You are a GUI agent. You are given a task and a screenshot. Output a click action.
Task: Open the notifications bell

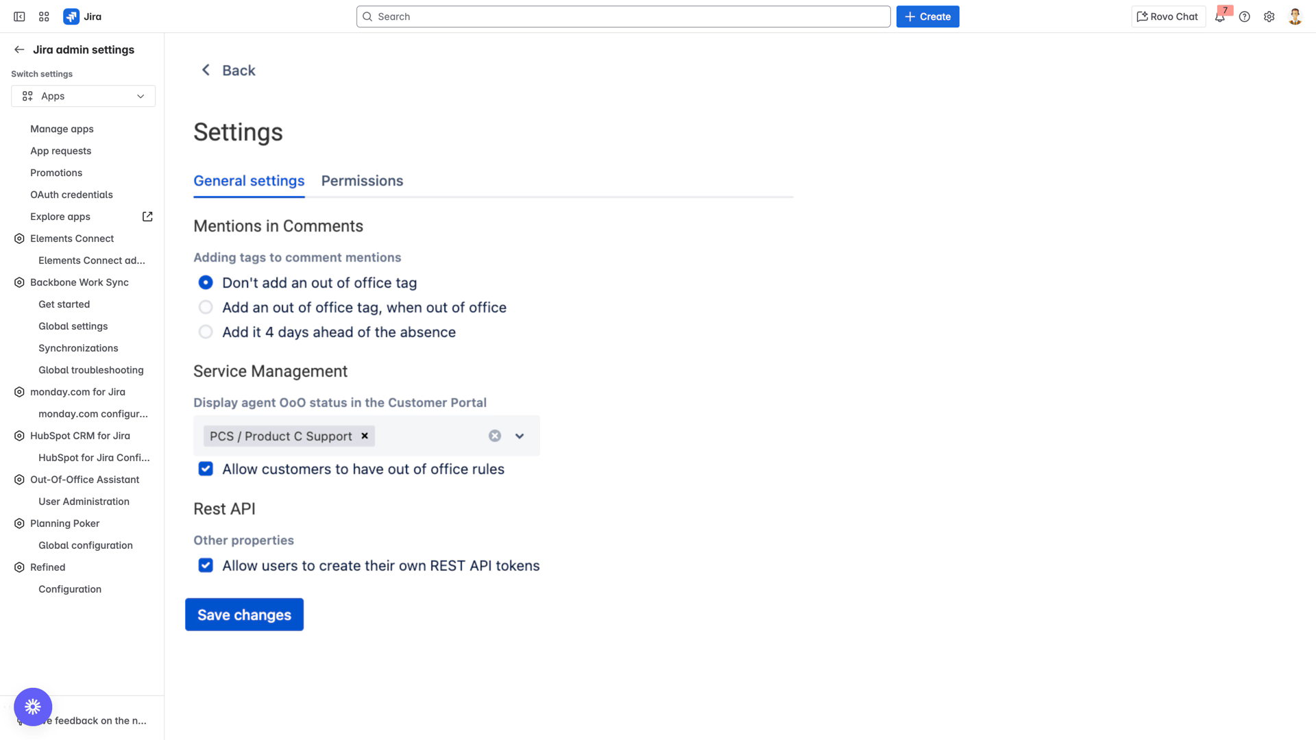[x=1220, y=17]
